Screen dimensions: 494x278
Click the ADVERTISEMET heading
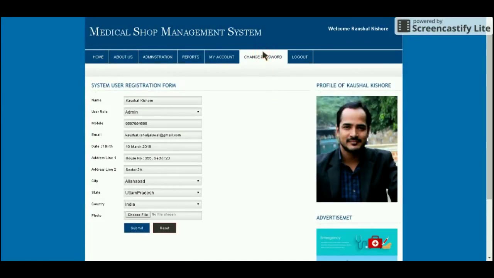tap(334, 218)
